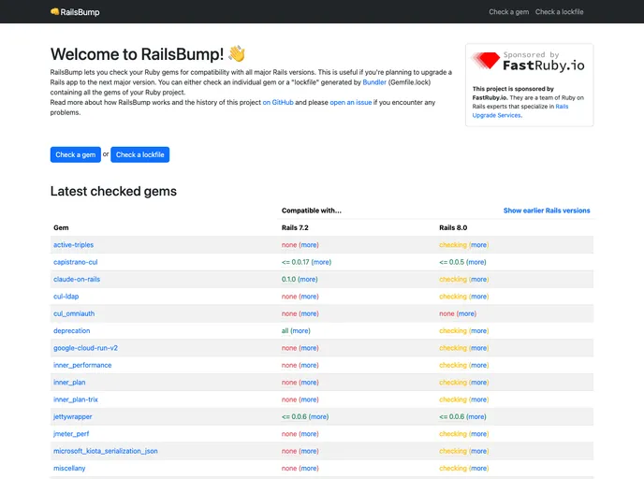Click more for active-triples Rails 8.0
Image resolution: width=644 pixels, height=479 pixels.
tap(479, 244)
